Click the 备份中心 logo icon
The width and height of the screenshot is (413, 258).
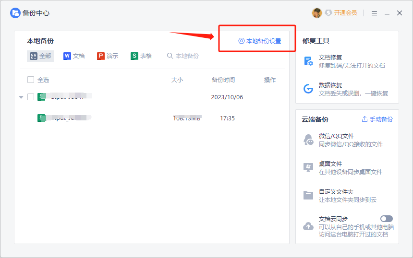coord(15,13)
